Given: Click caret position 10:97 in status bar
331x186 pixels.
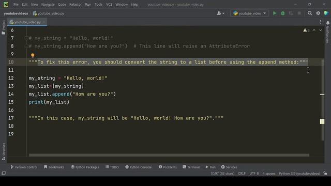Looking at the screenshot, I should [222, 174].
